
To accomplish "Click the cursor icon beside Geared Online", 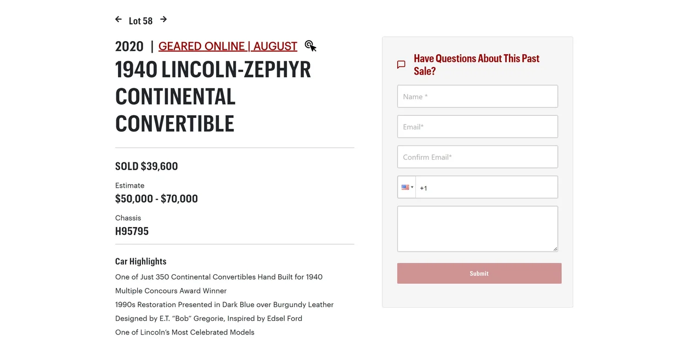I will [x=310, y=46].
